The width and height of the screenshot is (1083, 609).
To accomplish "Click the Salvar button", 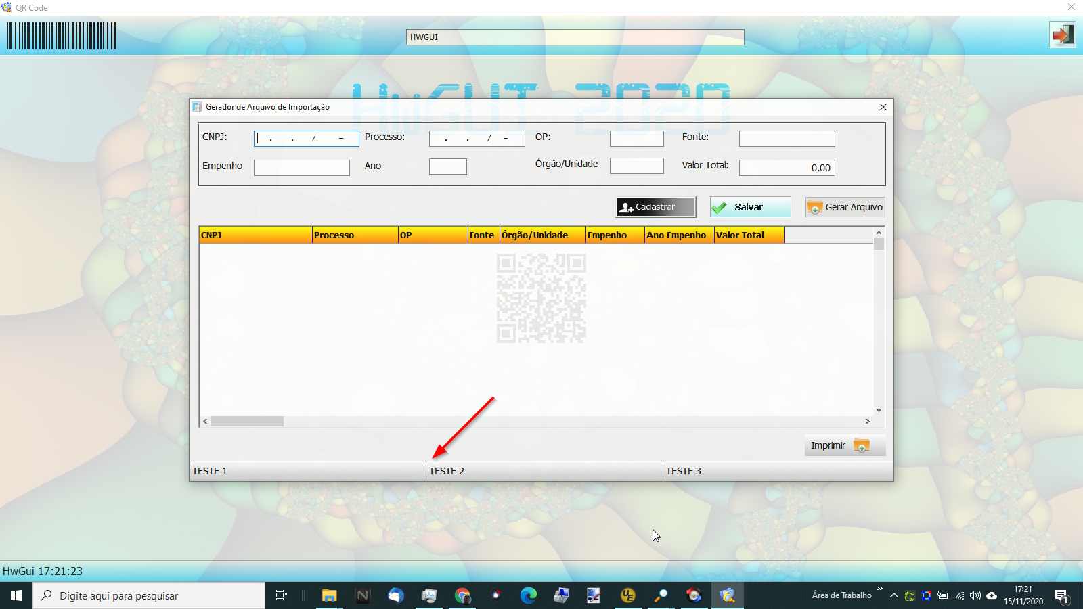I will (750, 207).
